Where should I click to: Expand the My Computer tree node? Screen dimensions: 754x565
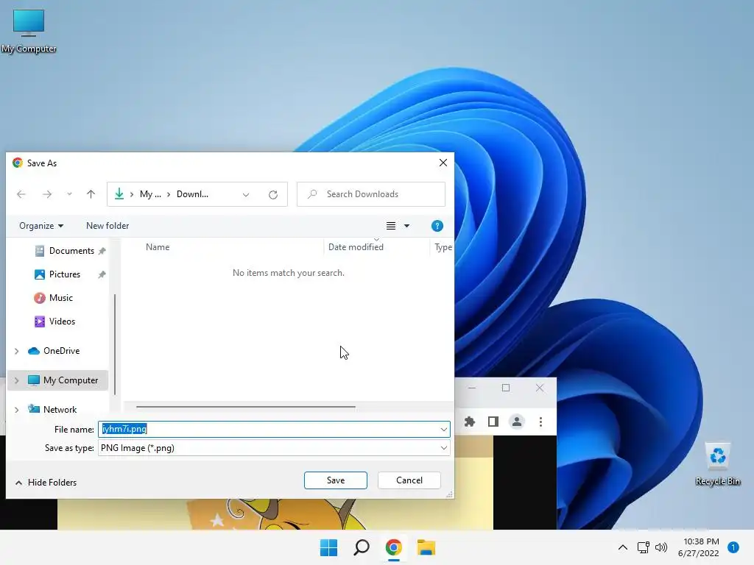[17, 380]
